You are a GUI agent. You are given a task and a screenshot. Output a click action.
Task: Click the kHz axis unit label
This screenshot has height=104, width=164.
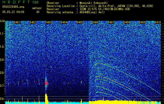click(2, 21)
